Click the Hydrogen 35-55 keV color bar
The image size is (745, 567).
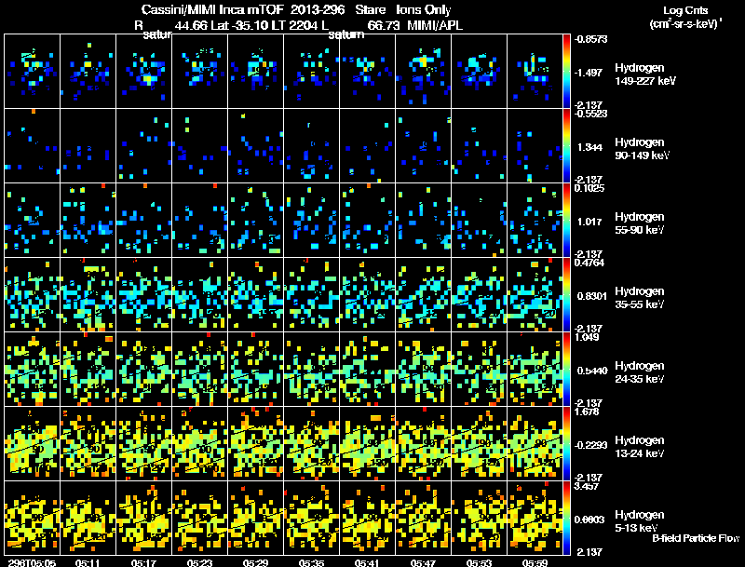566,295
